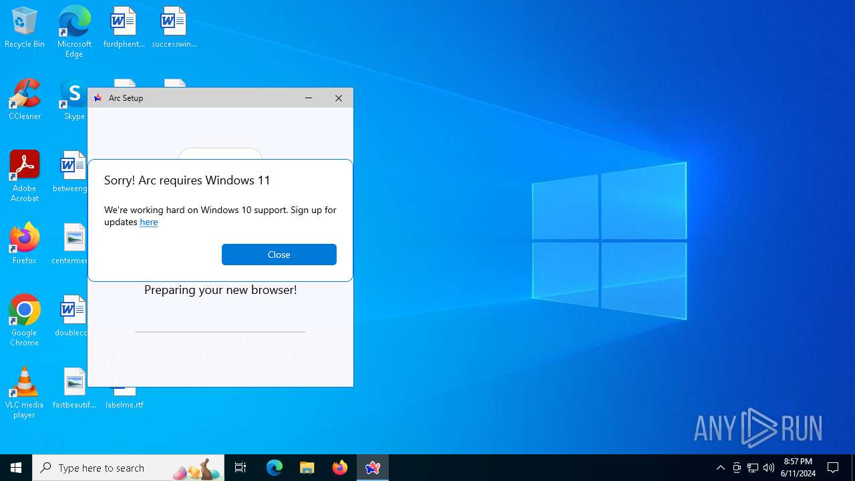Viewport: 855px width, 481px height.
Task: Open File Explorer from taskbar
Action: pyautogui.click(x=307, y=468)
